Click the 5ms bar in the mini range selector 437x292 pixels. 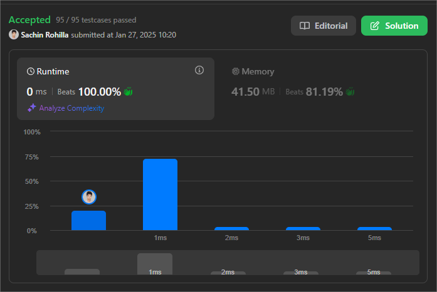pos(374,273)
